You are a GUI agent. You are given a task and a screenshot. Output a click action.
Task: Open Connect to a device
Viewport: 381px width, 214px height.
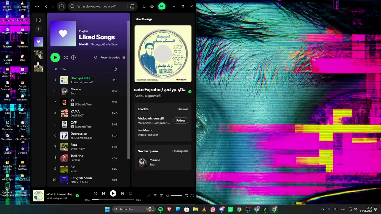(162, 196)
